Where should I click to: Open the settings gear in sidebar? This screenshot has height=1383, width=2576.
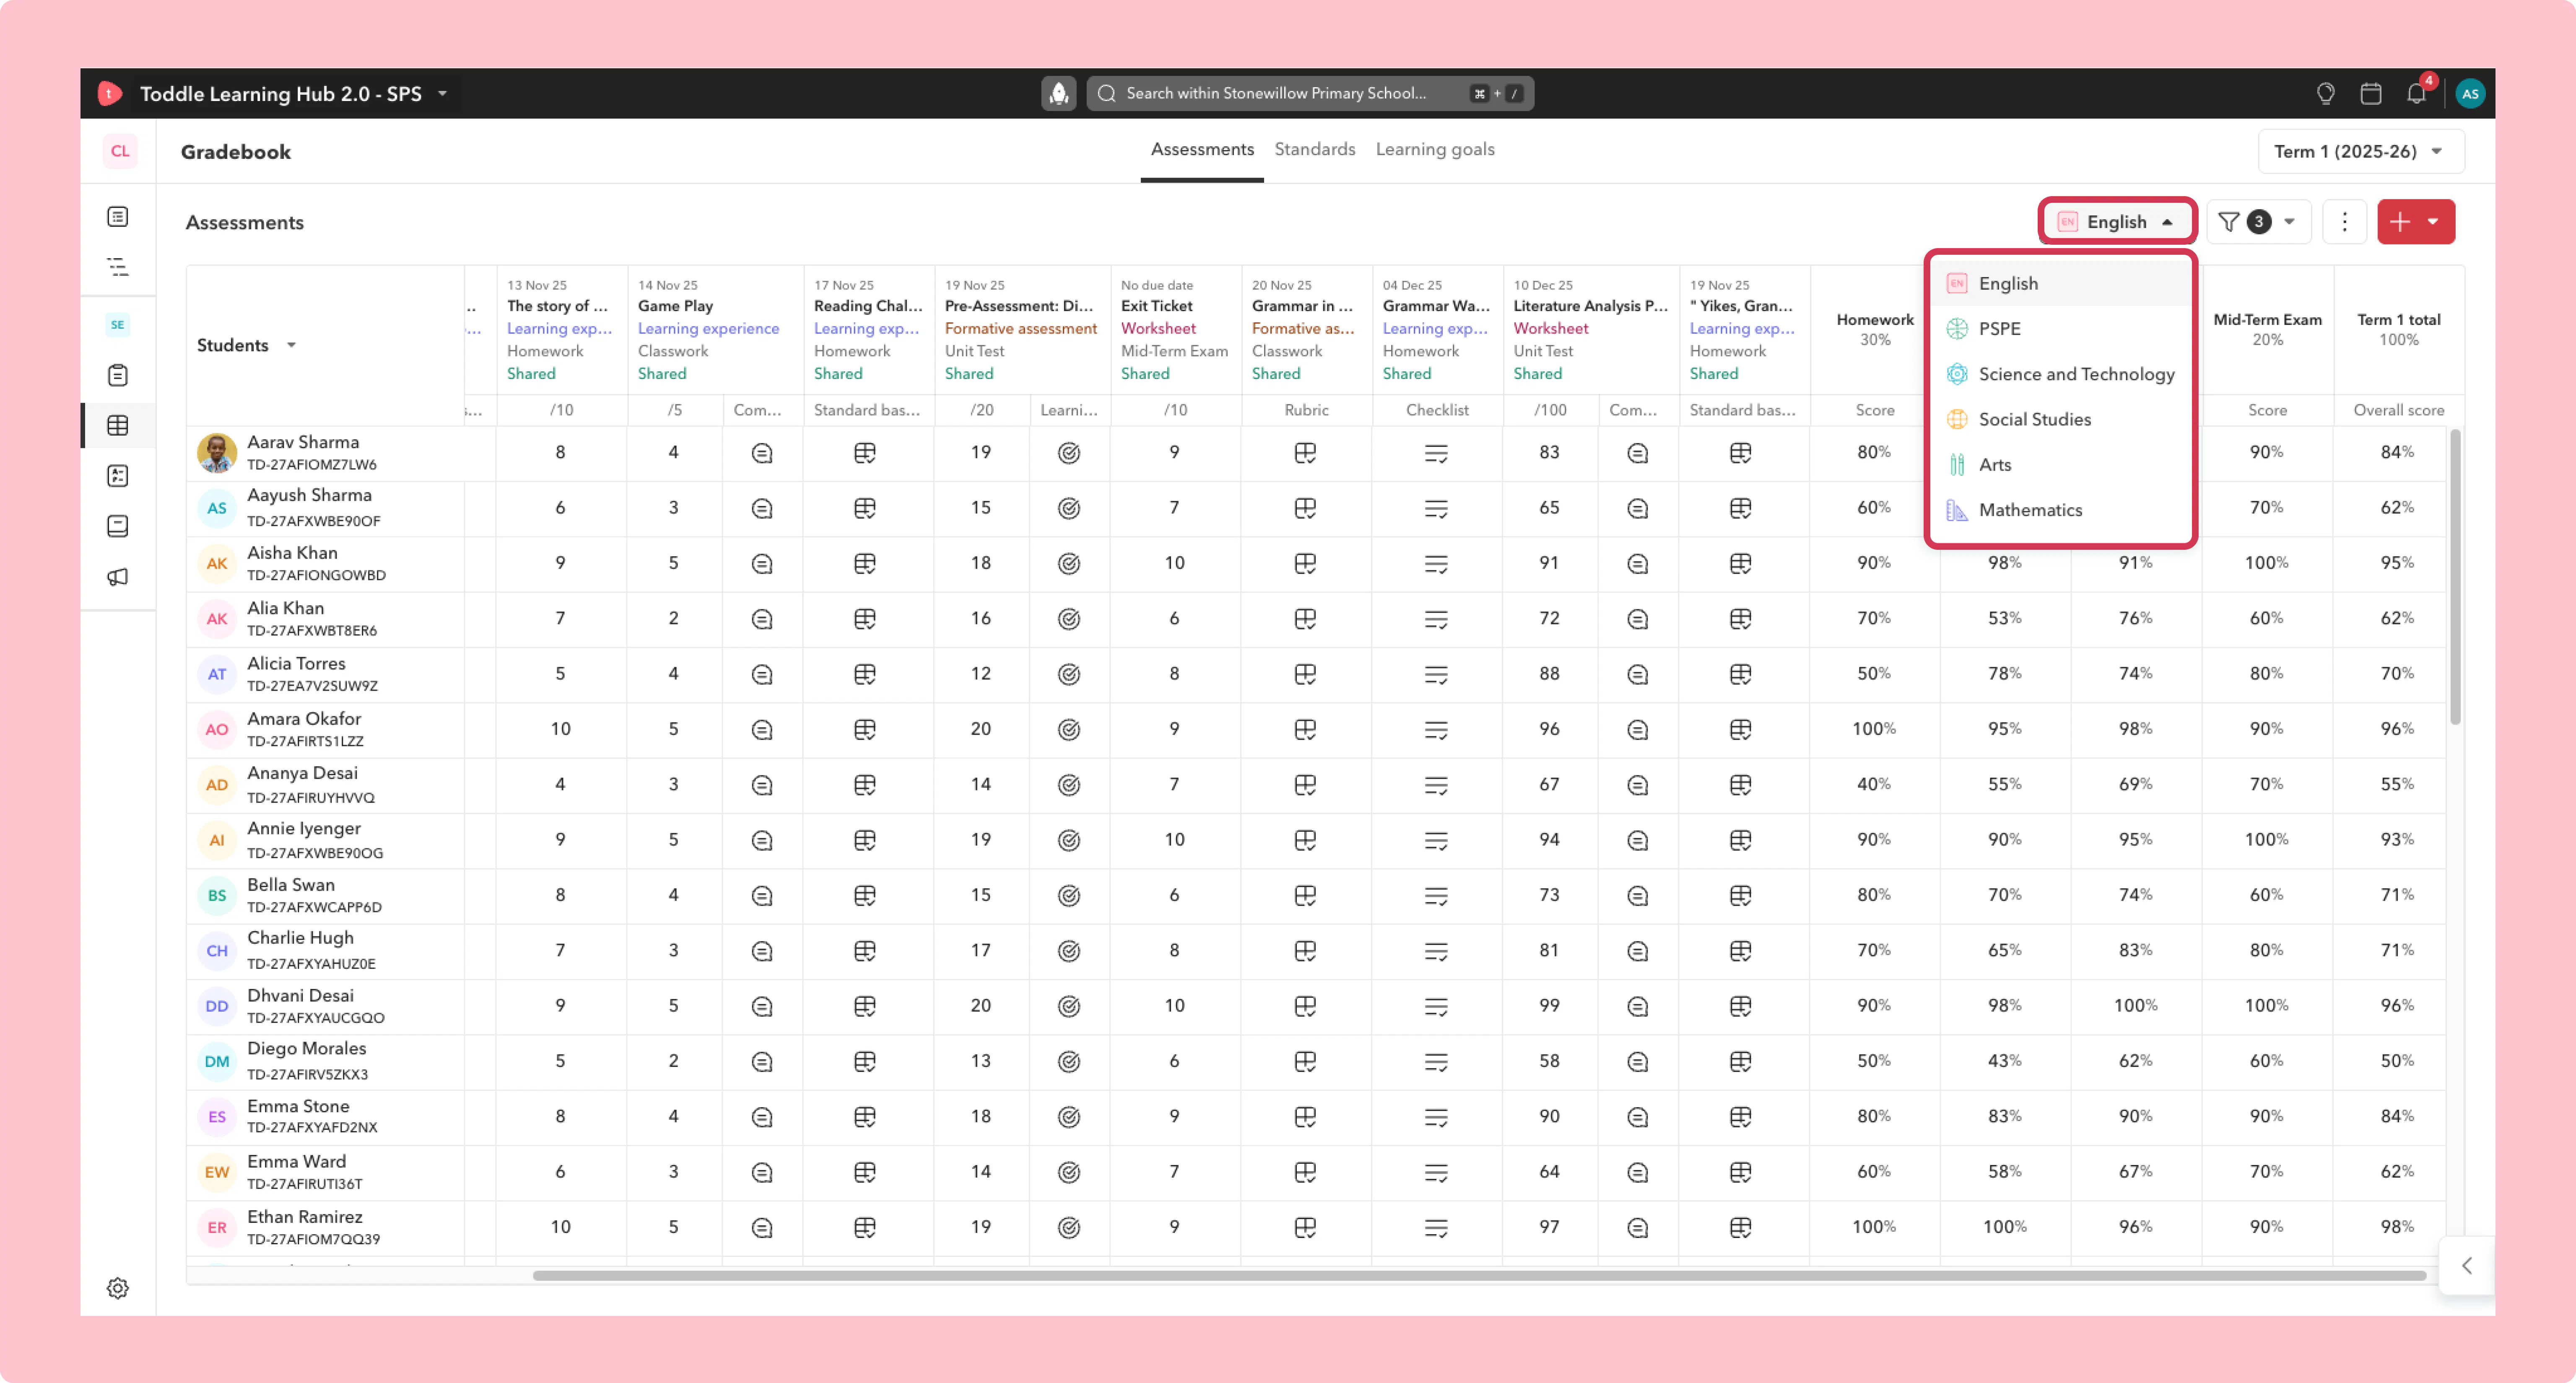coord(118,1288)
